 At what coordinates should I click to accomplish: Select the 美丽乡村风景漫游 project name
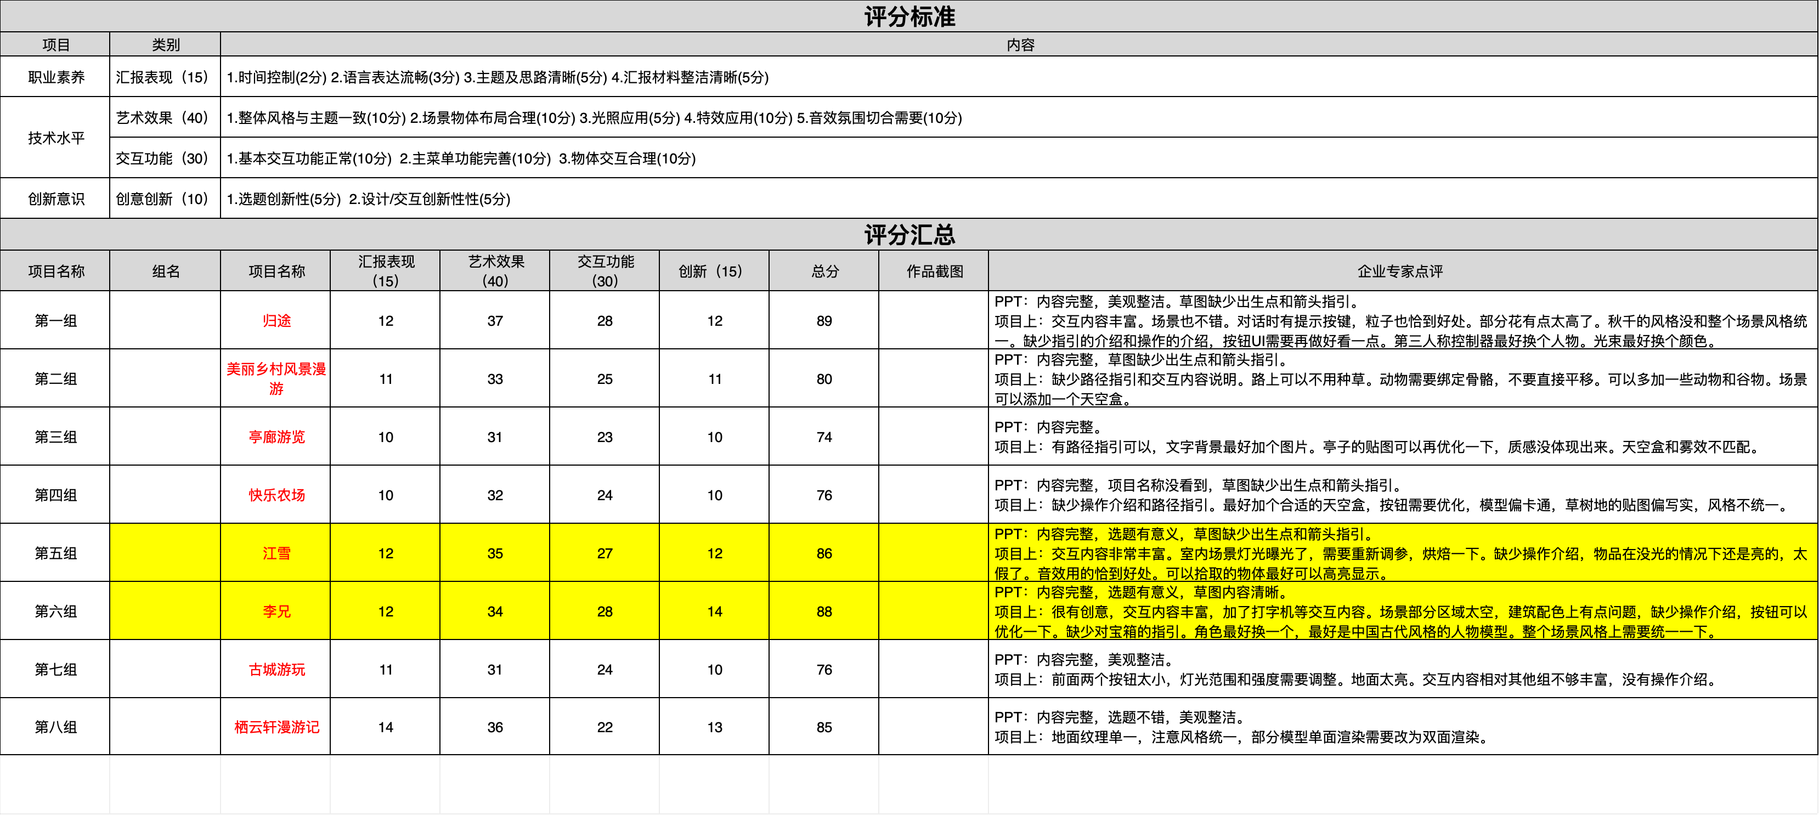point(276,378)
